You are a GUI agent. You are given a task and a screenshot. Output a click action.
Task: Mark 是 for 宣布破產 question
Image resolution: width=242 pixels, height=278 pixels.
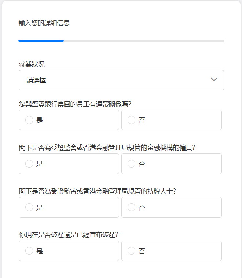[69, 251]
